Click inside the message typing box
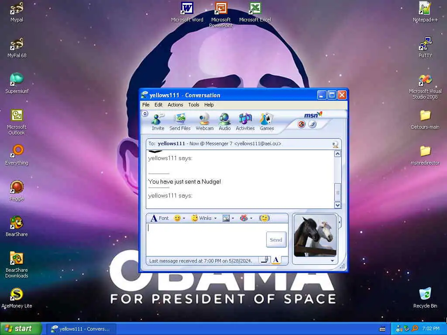The image size is (447, 335). [206, 239]
